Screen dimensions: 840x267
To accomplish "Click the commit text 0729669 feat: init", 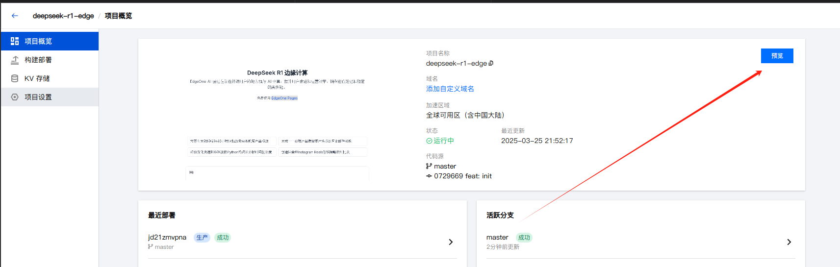I will pyautogui.click(x=463, y=176).
